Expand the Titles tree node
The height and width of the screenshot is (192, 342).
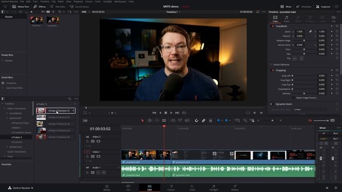point(5,156)
